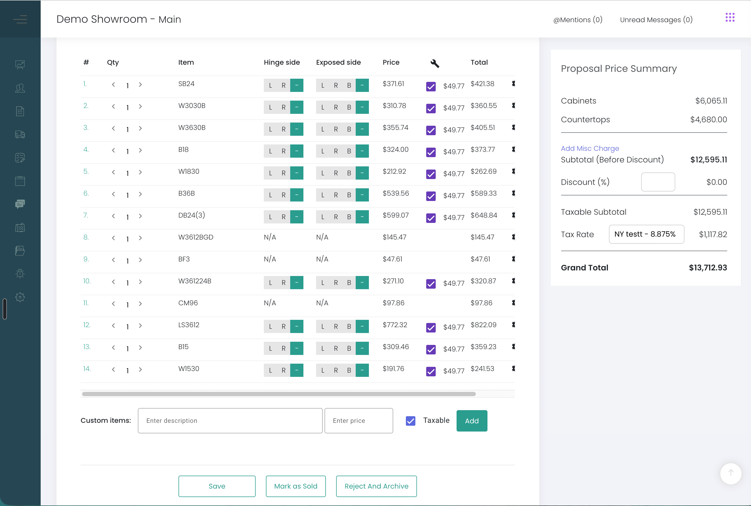Uncheck assembly checkbox for W1530

point(431,371)
